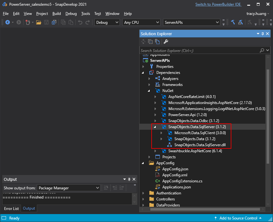Open the File menu
This screenshot has width=273, height=222.
[6, 14]
